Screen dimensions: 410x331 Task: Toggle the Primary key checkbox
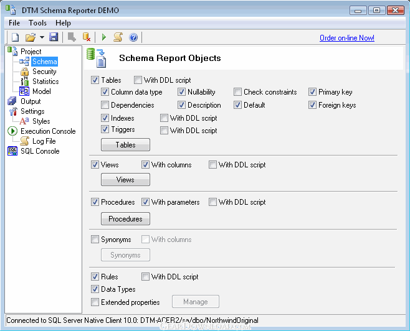[x=312, y=92]
